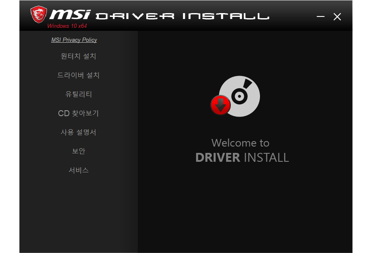Click the Windows 10 x64 label
Viewport: 372px width, 253px height.
click(x=67, y=26)
